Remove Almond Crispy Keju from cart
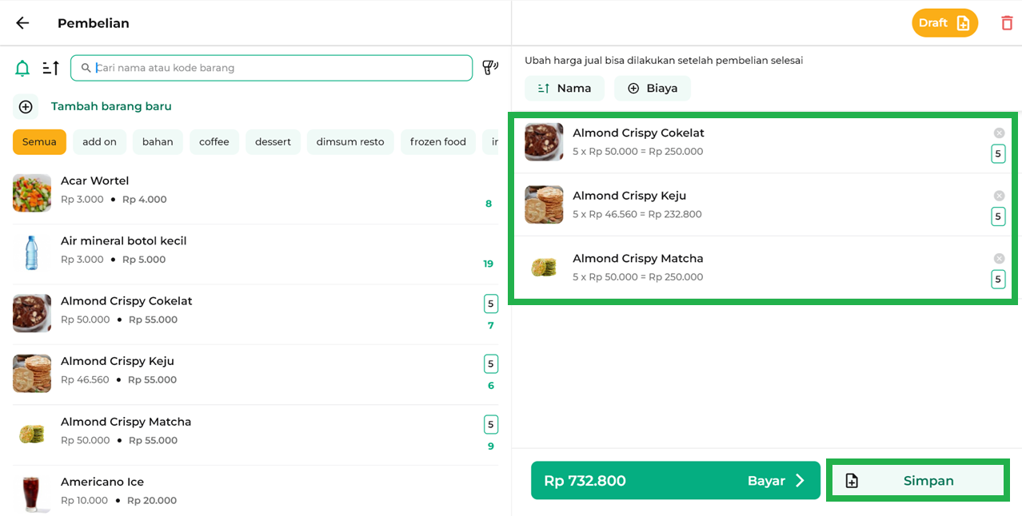This screenshot has width=1022, height=516. click(x=999, y=196)
